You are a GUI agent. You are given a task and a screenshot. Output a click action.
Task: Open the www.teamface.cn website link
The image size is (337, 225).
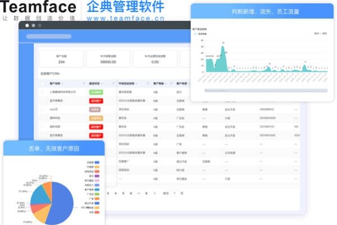[x=125, y=19]
